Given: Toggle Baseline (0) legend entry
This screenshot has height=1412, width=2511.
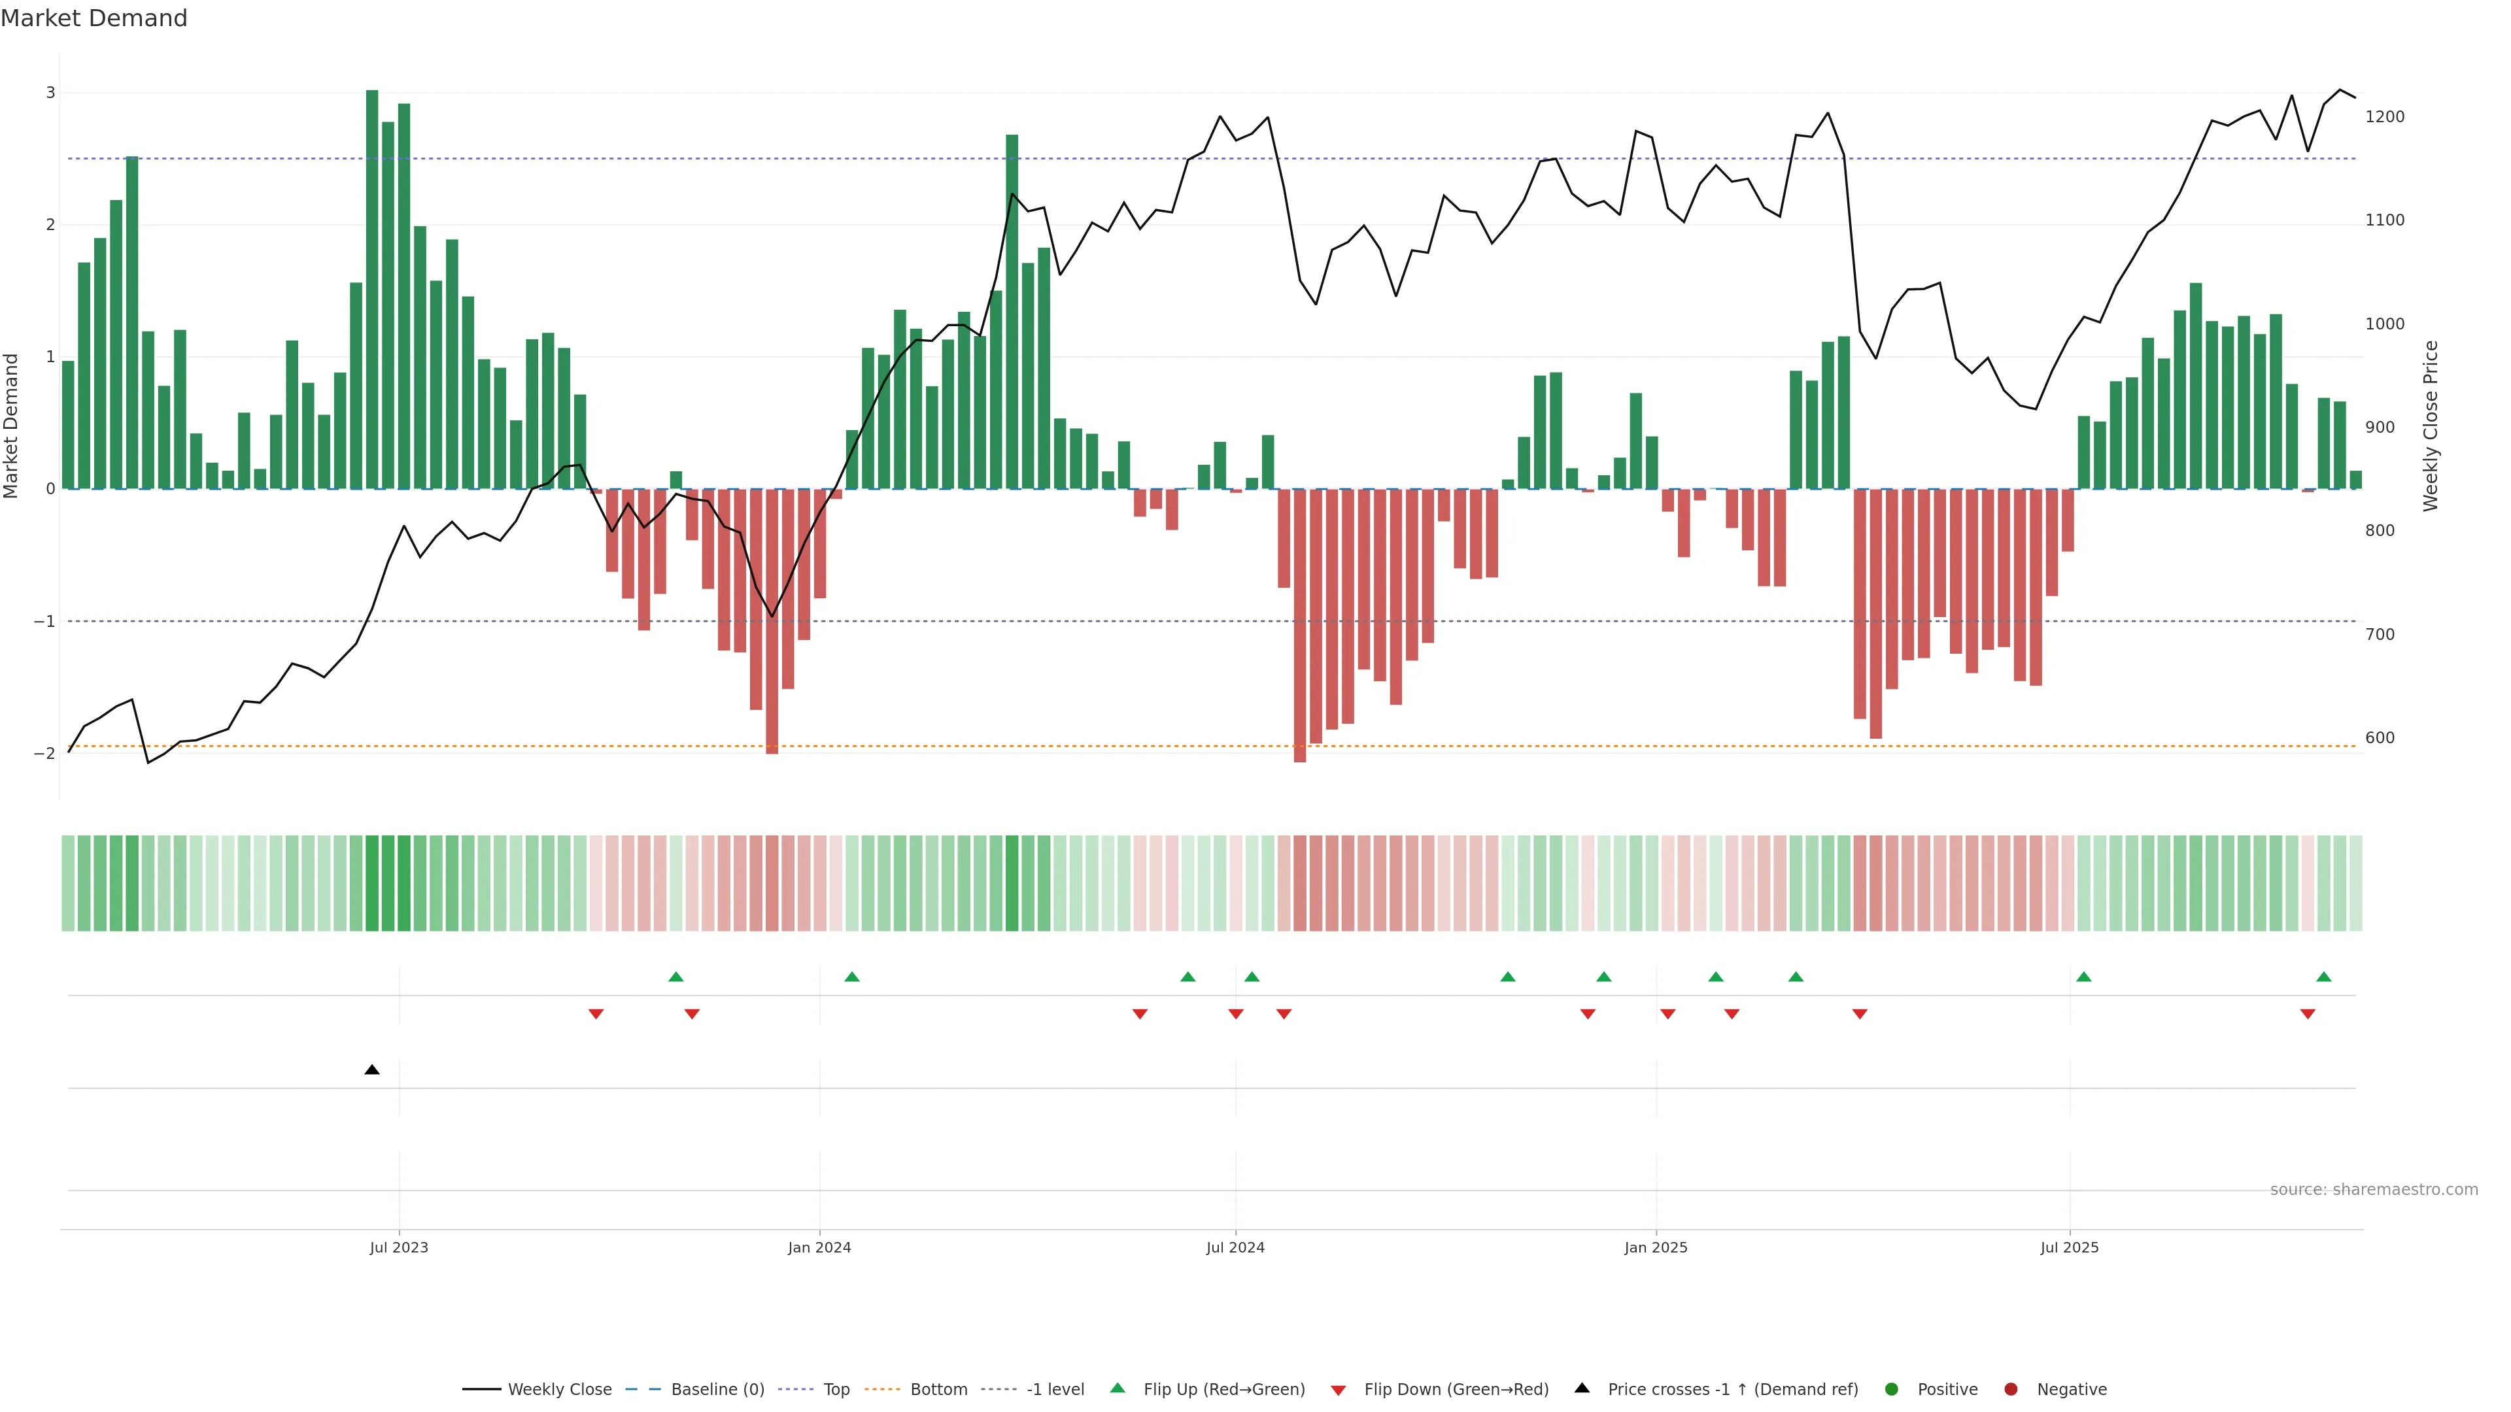Looking at the screenshot, I should pyautogui.click(x=717, y=1390).
